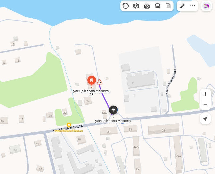Open street panoramas with the person-map icon
215x174 pixels.
click(136, 6)
